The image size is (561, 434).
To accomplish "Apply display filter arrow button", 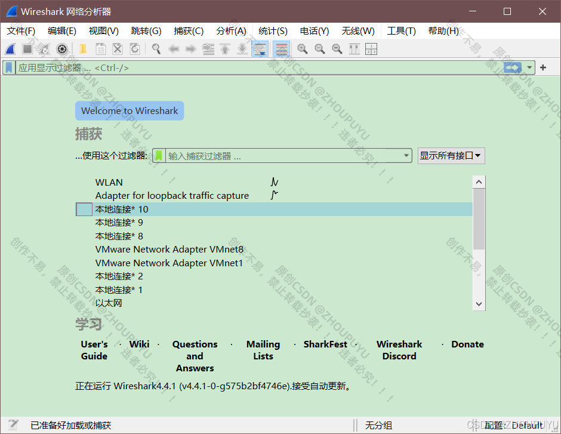I will click(x=513, y=67).
